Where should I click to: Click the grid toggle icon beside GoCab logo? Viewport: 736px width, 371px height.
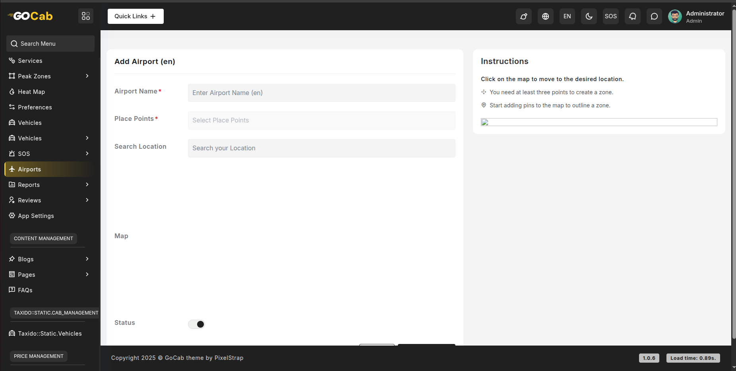(86, 16)
